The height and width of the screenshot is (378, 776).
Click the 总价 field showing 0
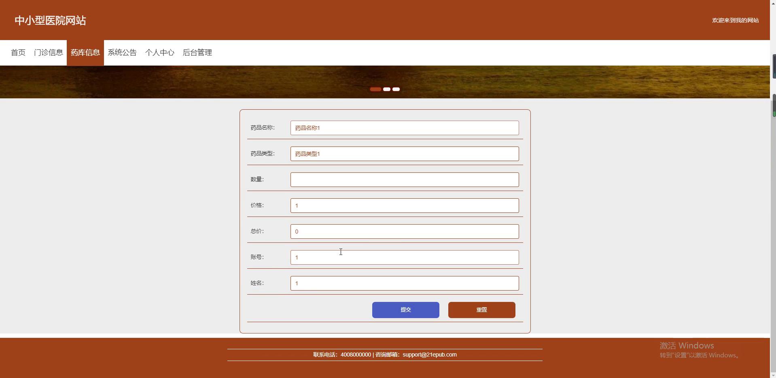405,231
